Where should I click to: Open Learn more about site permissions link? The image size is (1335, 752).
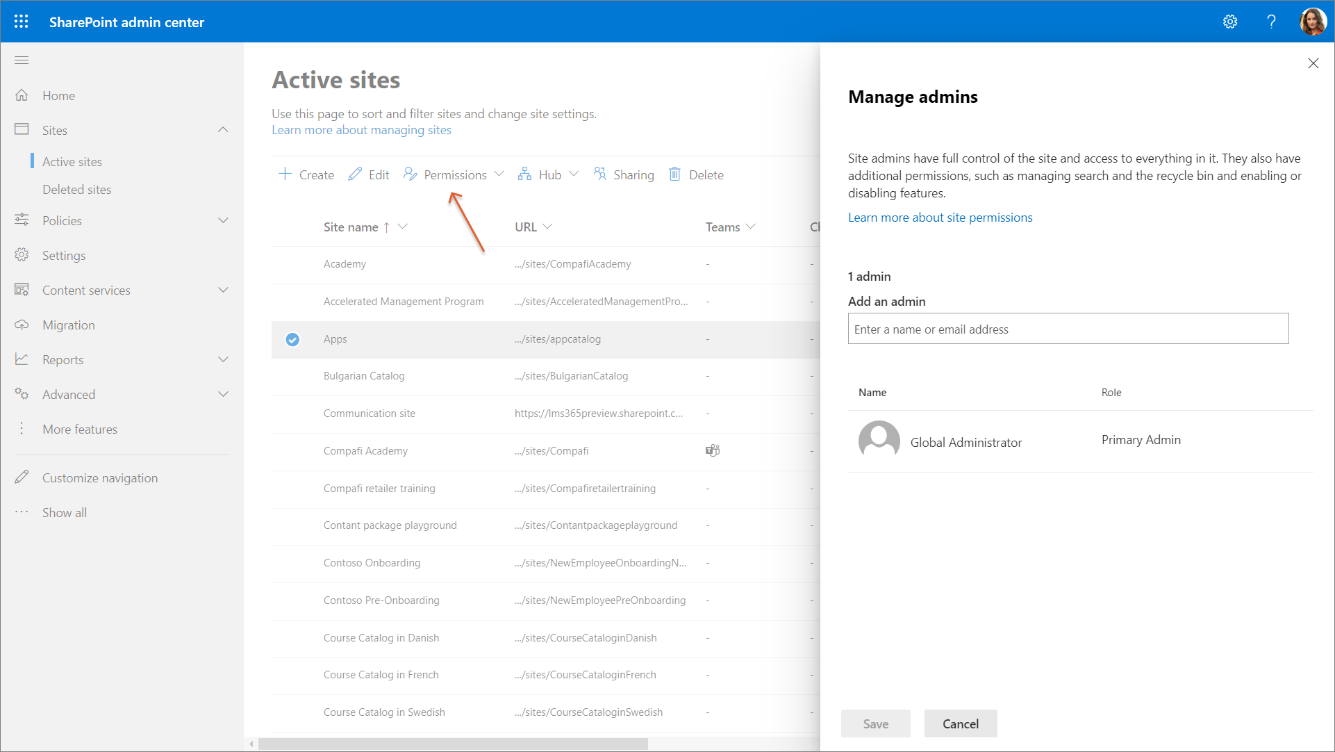click(940, 218)
